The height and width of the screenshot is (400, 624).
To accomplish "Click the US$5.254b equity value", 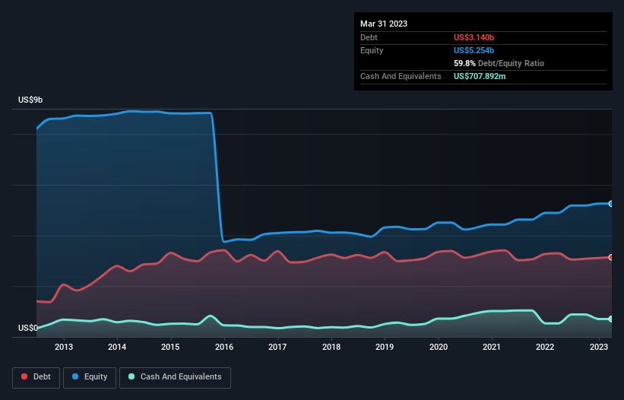I will pos(474,50).
